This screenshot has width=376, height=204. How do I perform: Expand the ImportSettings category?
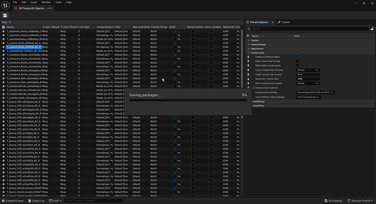click(249, 44)
